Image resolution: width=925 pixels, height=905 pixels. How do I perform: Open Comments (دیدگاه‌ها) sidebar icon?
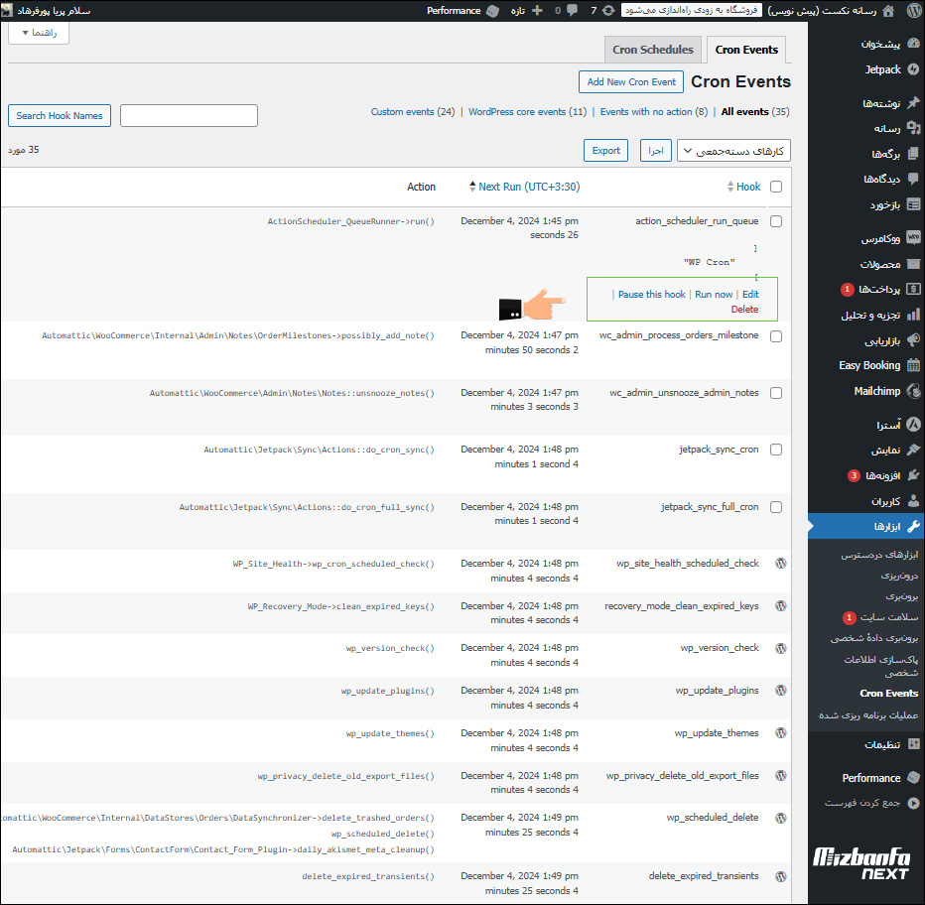(x=913, y=179)
